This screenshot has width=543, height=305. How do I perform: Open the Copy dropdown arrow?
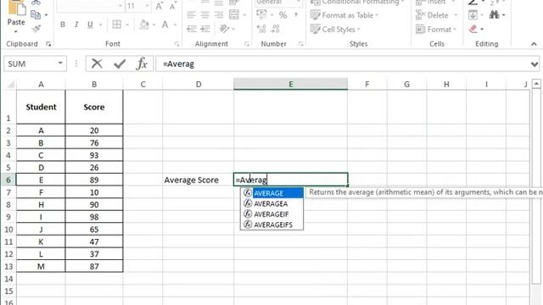tap(46, 15)
